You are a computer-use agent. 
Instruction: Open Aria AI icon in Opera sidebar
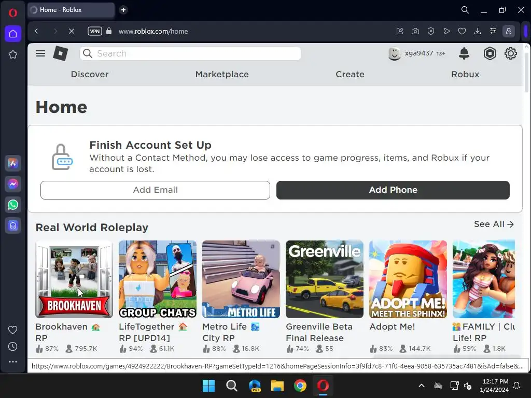pos(13,163)
